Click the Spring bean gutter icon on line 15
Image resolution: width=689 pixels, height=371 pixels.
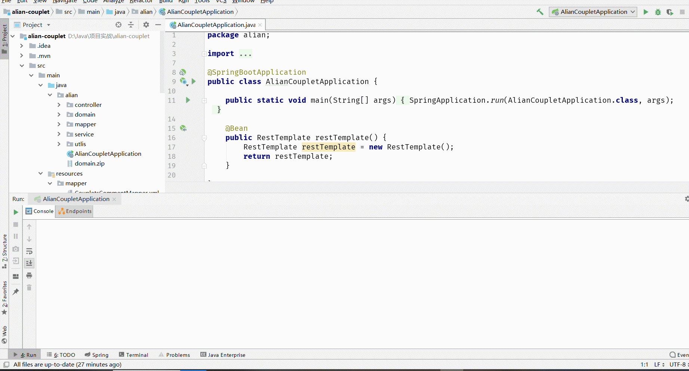[x=183, y=128]
